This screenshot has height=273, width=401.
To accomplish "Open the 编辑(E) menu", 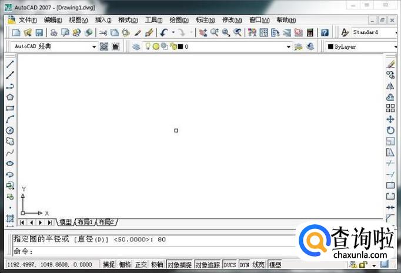I will click(x=53, y=20).
